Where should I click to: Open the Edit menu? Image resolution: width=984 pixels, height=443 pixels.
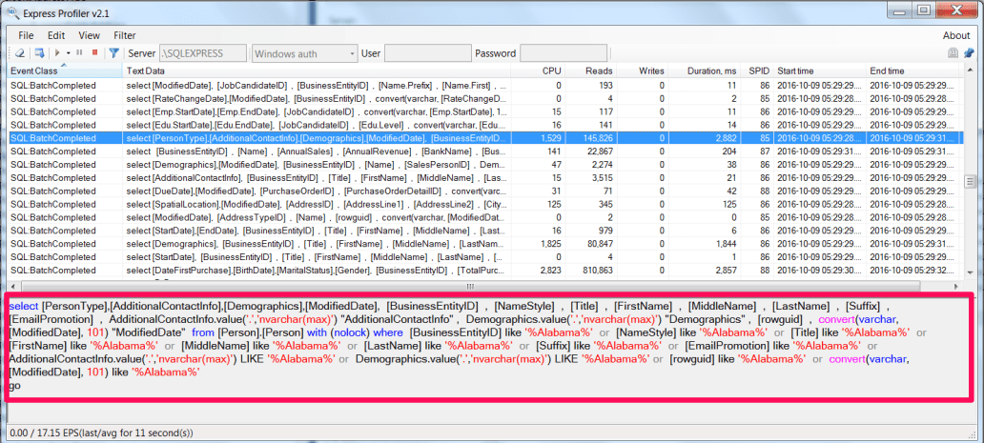click(56, 35)
